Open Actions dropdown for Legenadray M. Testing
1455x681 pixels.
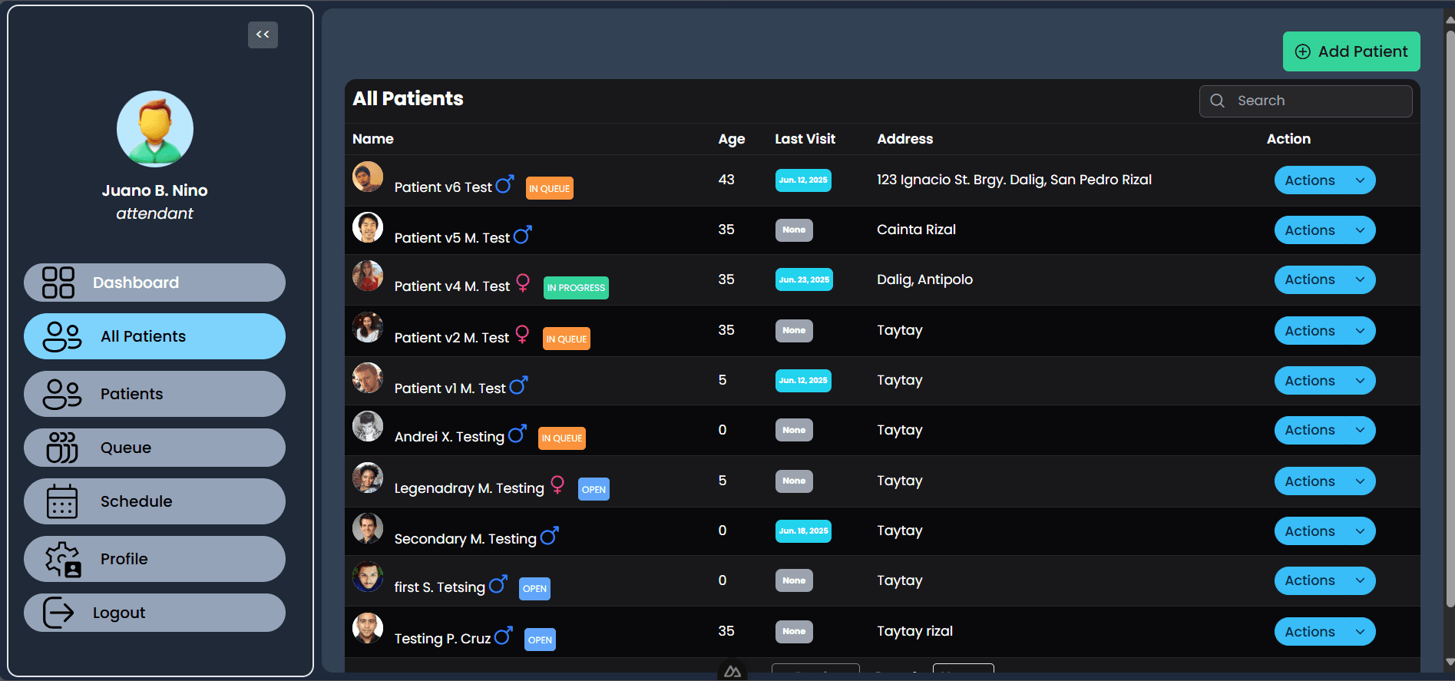(x=1324, y=481)
